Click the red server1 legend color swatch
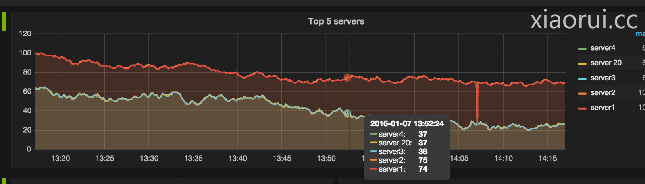Image resolution: width=645 pixels, height=184 pixels. point(582,108)
